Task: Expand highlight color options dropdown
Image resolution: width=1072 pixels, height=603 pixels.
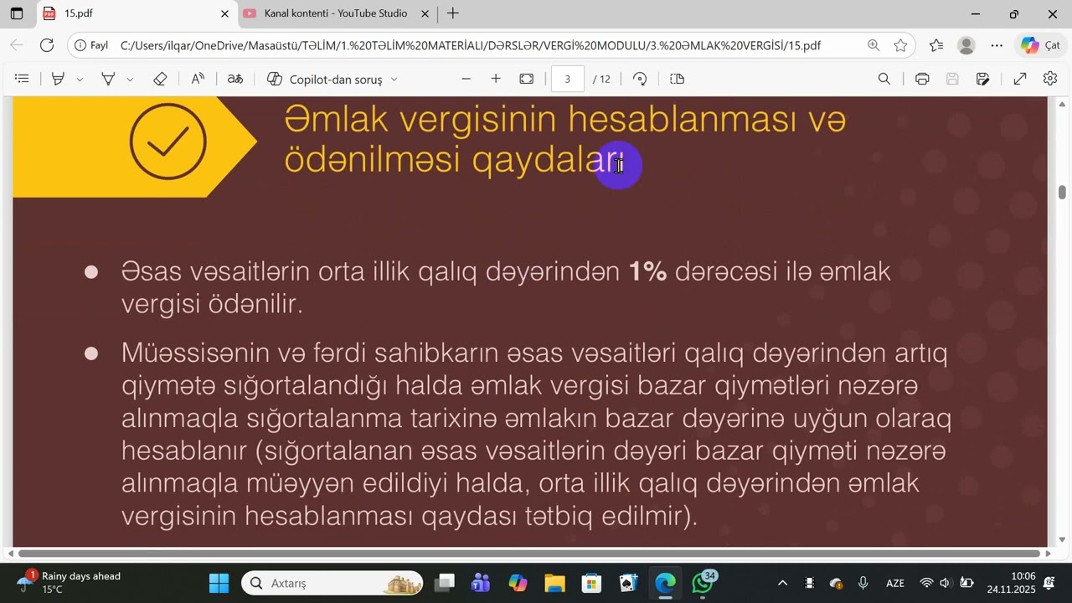Action: [x=80, y=80]
